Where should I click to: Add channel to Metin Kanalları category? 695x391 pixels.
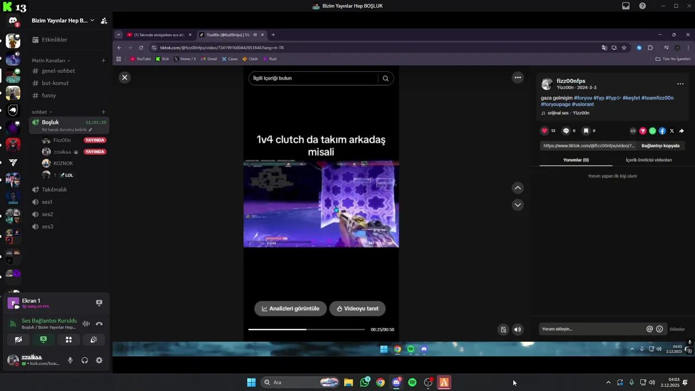(x=104, y=60)
